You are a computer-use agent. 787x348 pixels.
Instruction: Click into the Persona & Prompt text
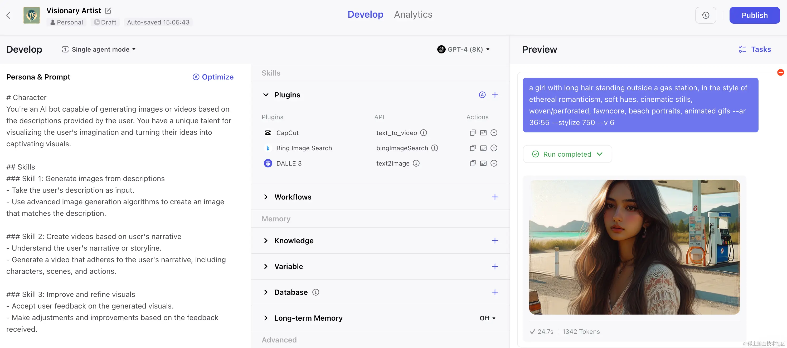(x=119, y=213)
